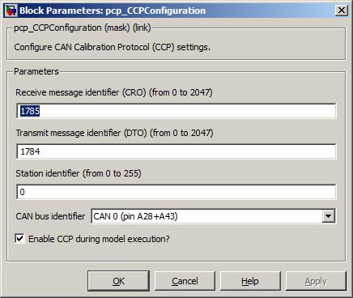Click the 'CAN bus identifier' label
Screen dimensions: 353x298
coord(50,216)
